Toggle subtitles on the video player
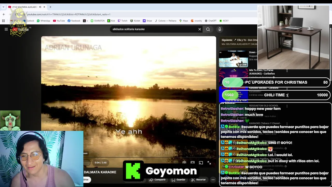The width and height of the screenshot is (332, 187). click(176, 163)
